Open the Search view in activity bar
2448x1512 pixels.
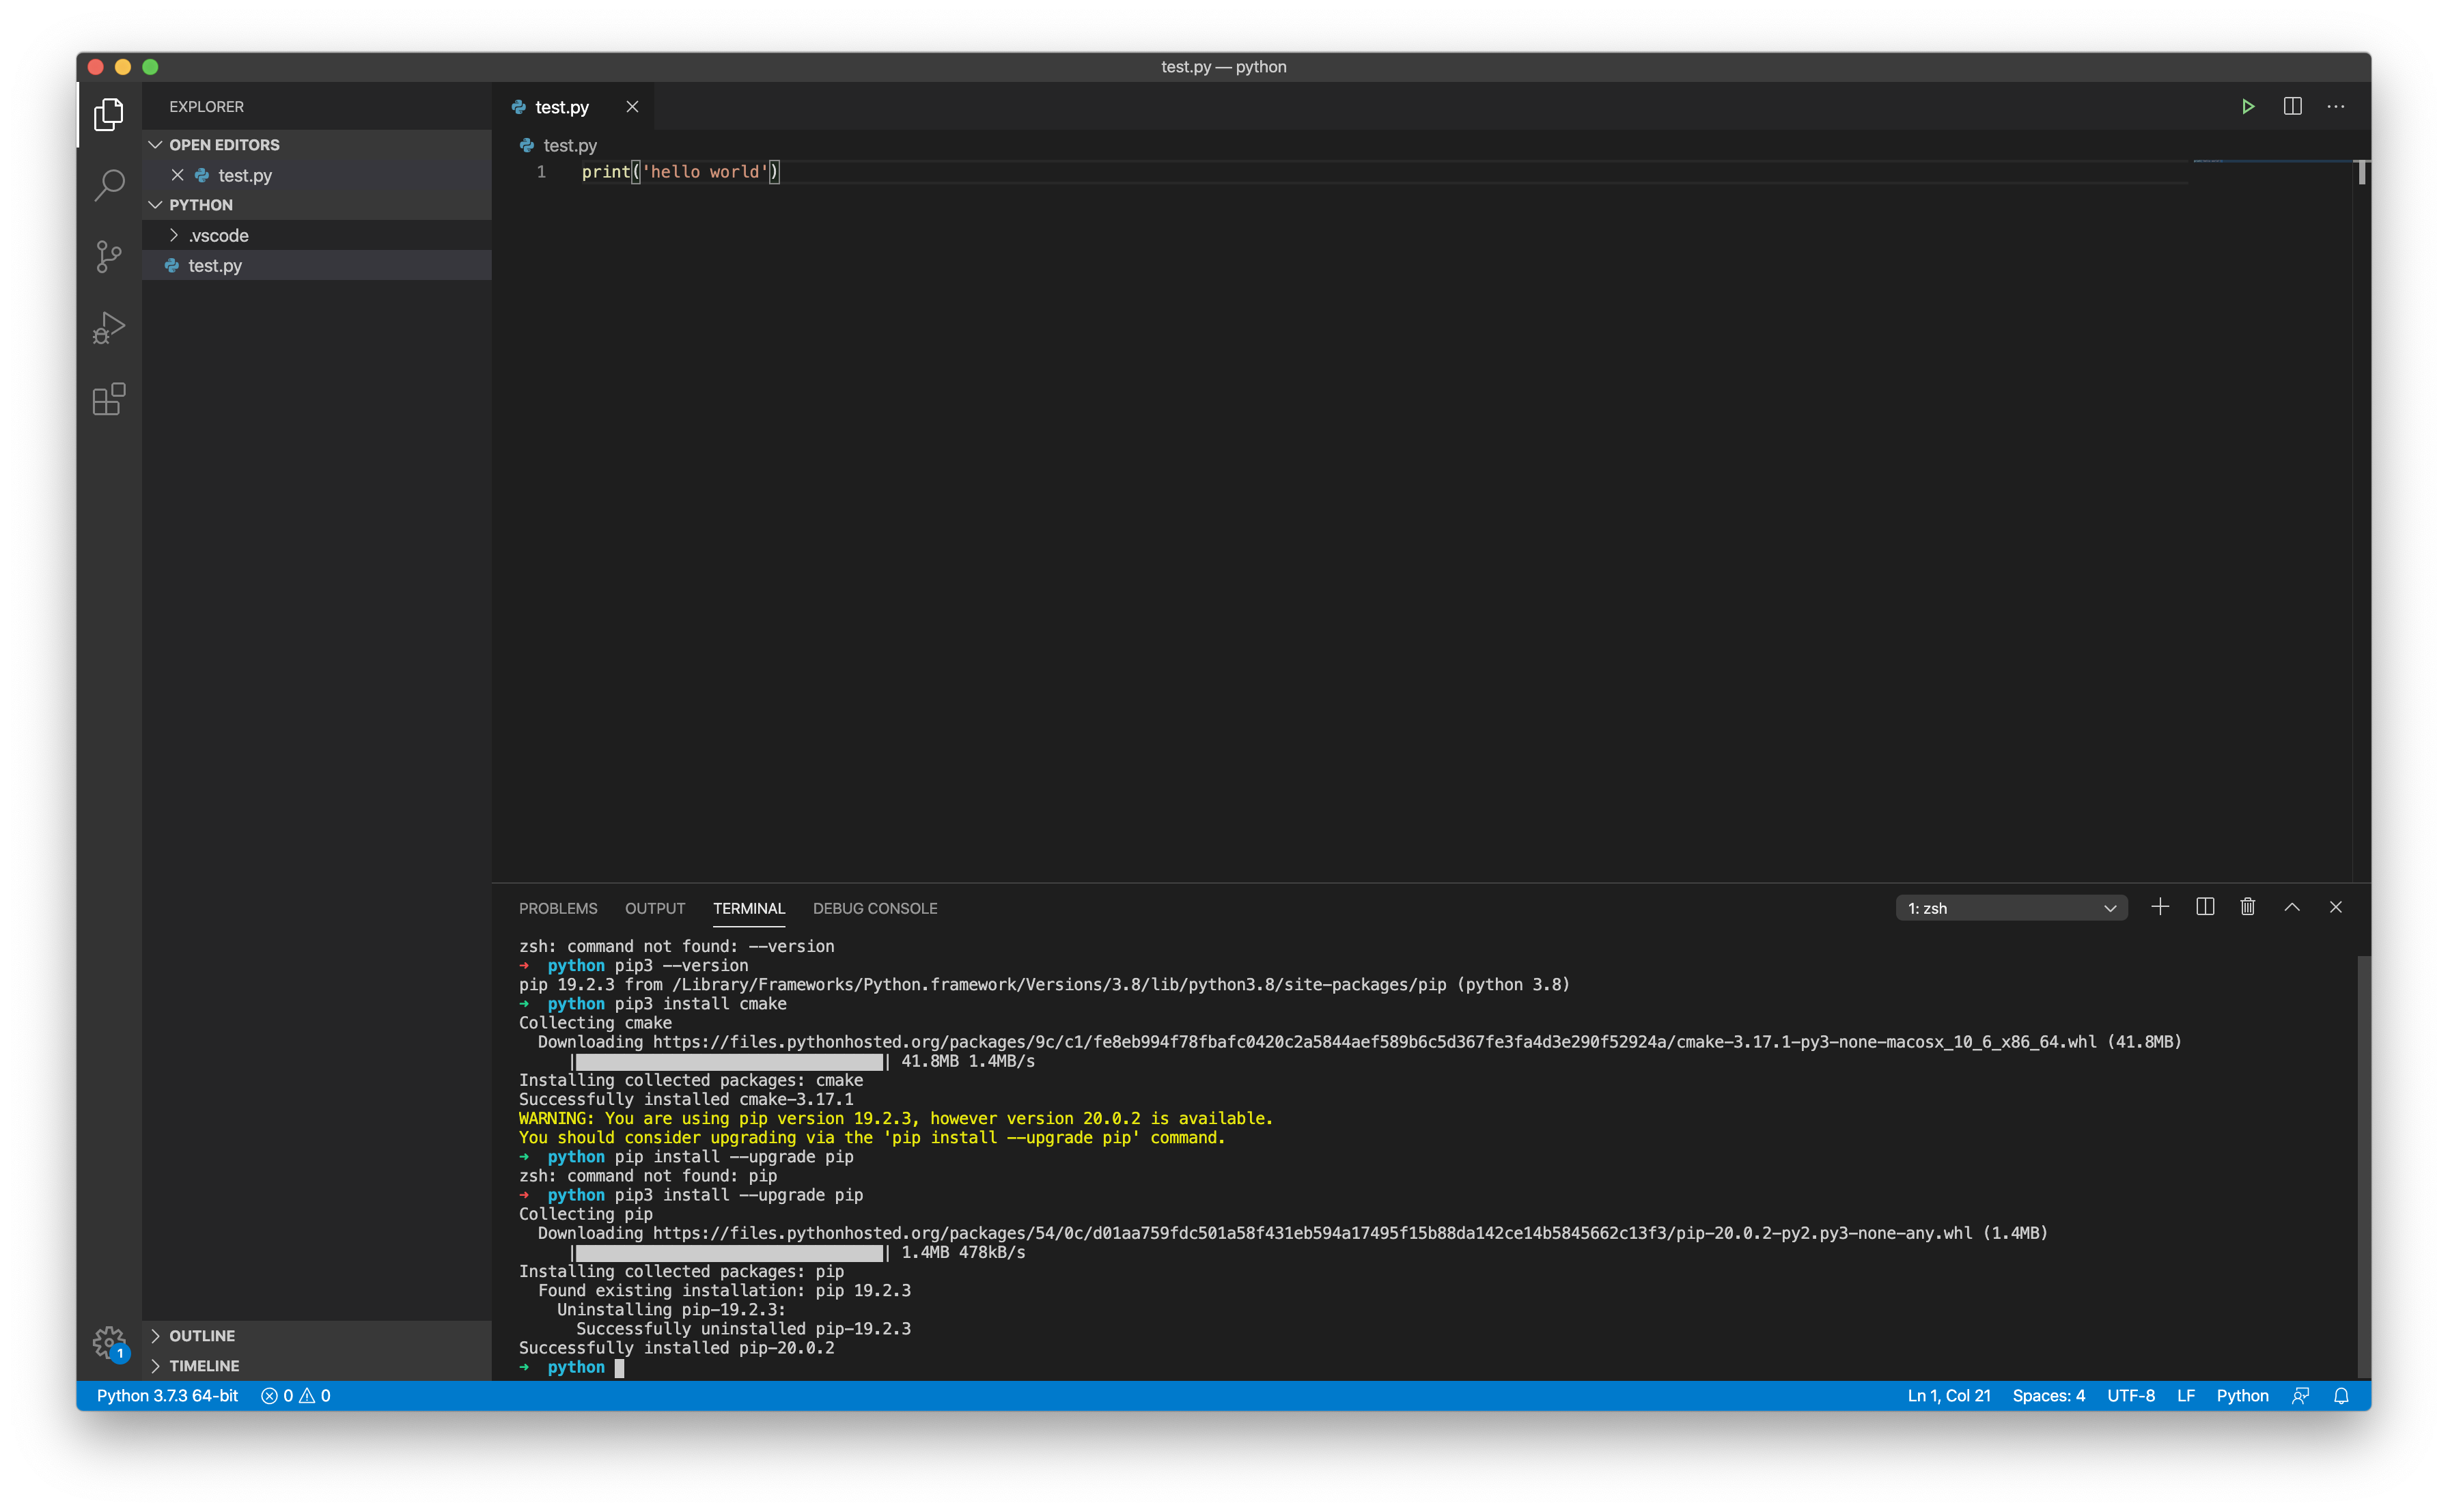109,185
